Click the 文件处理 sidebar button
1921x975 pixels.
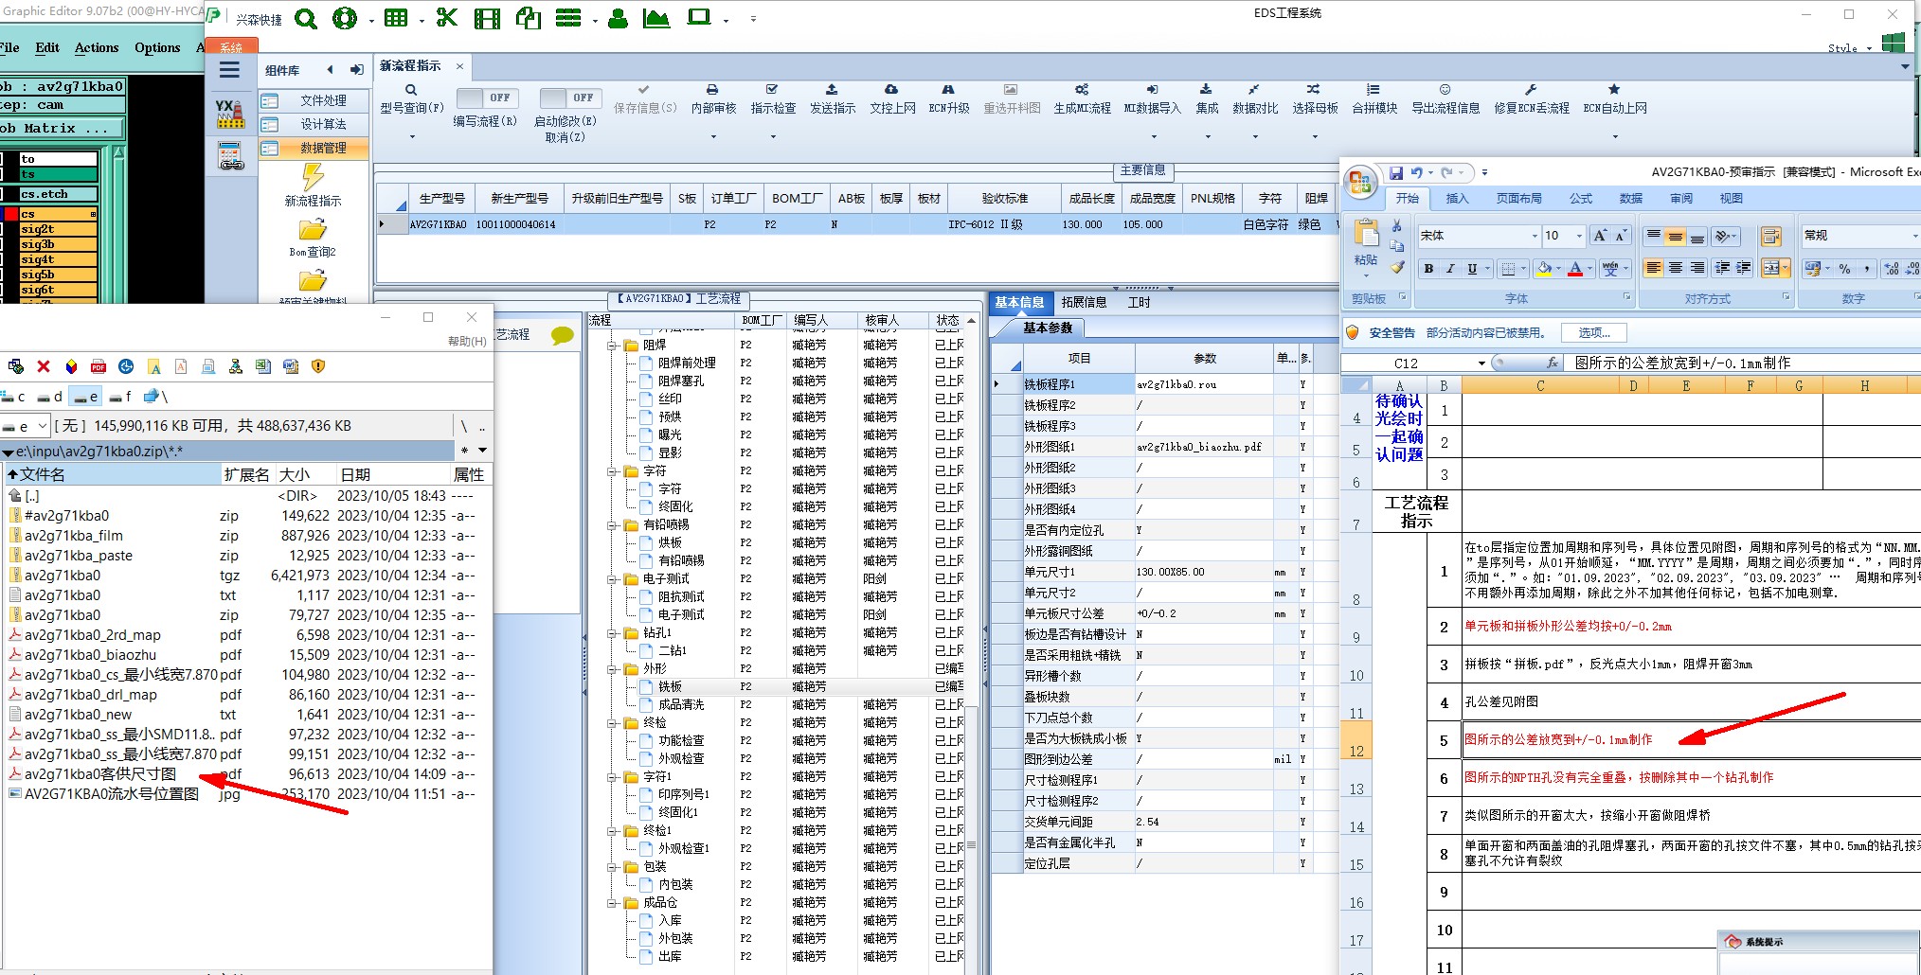click(314, 100)
